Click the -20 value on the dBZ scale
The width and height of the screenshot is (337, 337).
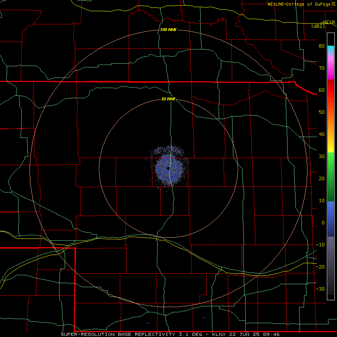pyautogui.click(x=320, y=267)
